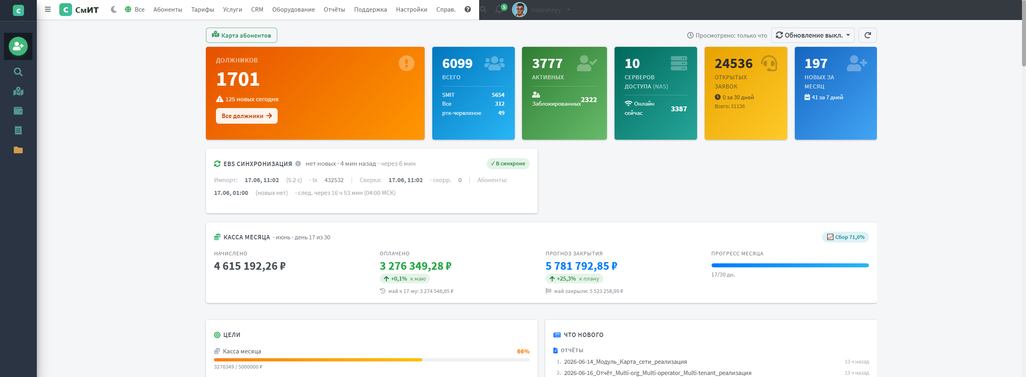Open the 'Все' globe operator selector

click(x=135, y=9)
